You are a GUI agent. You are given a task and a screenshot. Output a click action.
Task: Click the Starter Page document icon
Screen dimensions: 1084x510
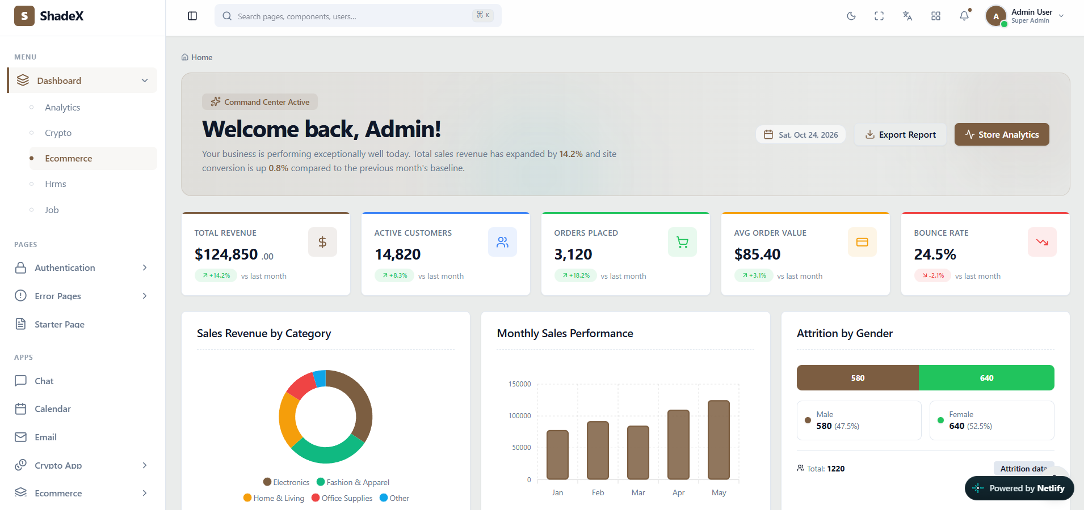click(21, 324)
